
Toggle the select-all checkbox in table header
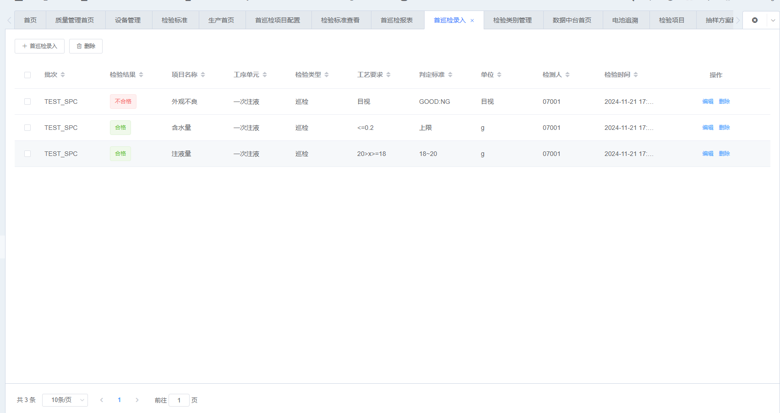[x=27, y=75]
